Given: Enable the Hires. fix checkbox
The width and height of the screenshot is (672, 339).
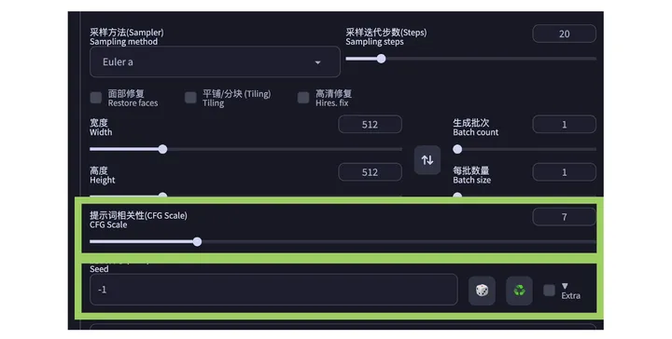Looking at the screenshot, I should point(303,98).
